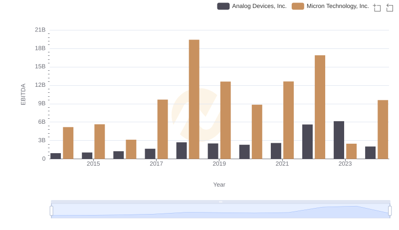Screen dimensions: 399x230
Task: Click the Micron bar for 2017
Action: click(163, 129)
